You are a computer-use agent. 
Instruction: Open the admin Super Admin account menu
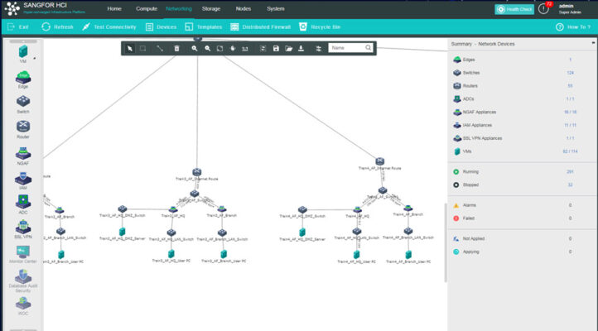point(570,9)
